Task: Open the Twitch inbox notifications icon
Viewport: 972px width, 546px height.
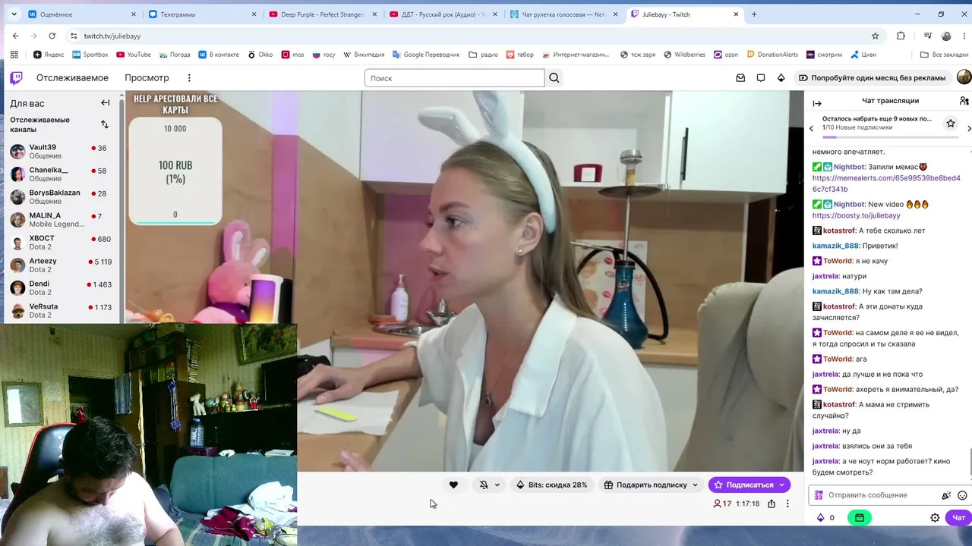Action: coord(740,78)
